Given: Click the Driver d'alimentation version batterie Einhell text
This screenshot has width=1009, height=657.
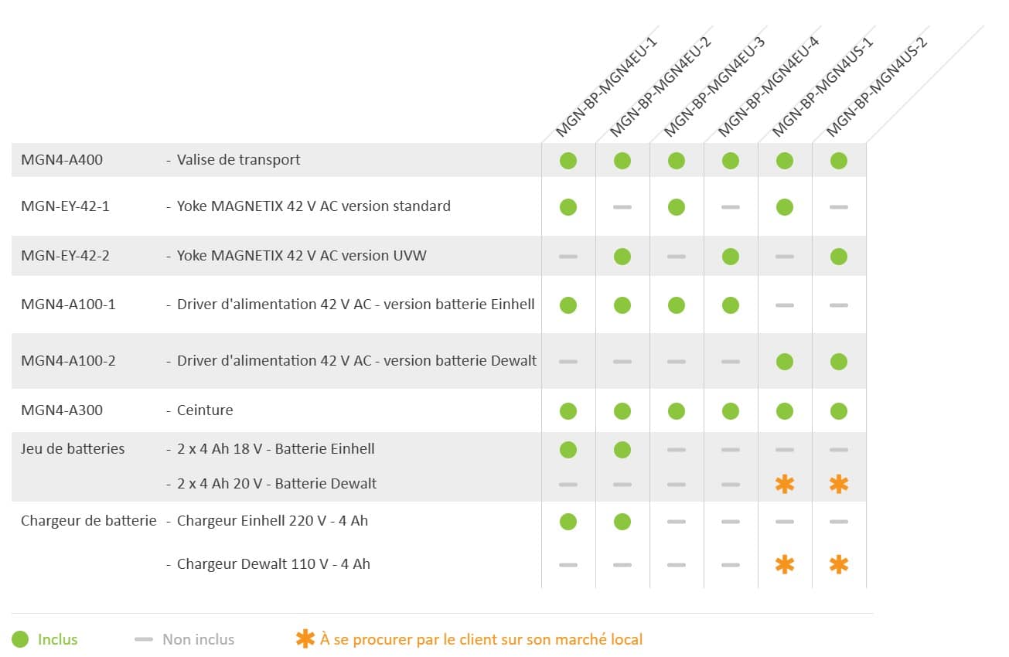Looking at the screenshot, I should [356, 305].
